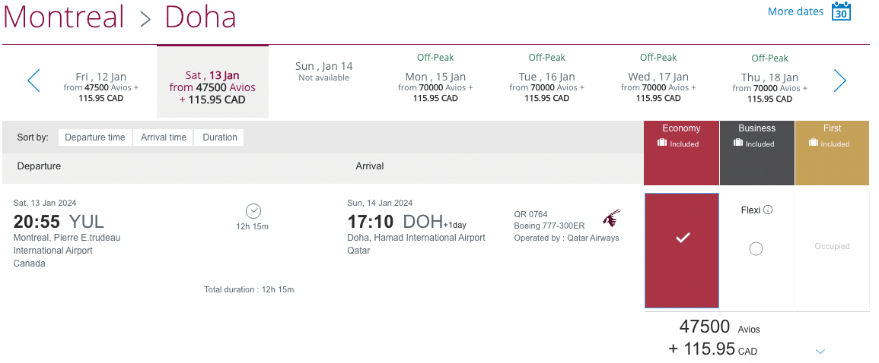The image size is (879, 363).
Task: Click the Economy baggage included icon
Action: click(662, 144)
